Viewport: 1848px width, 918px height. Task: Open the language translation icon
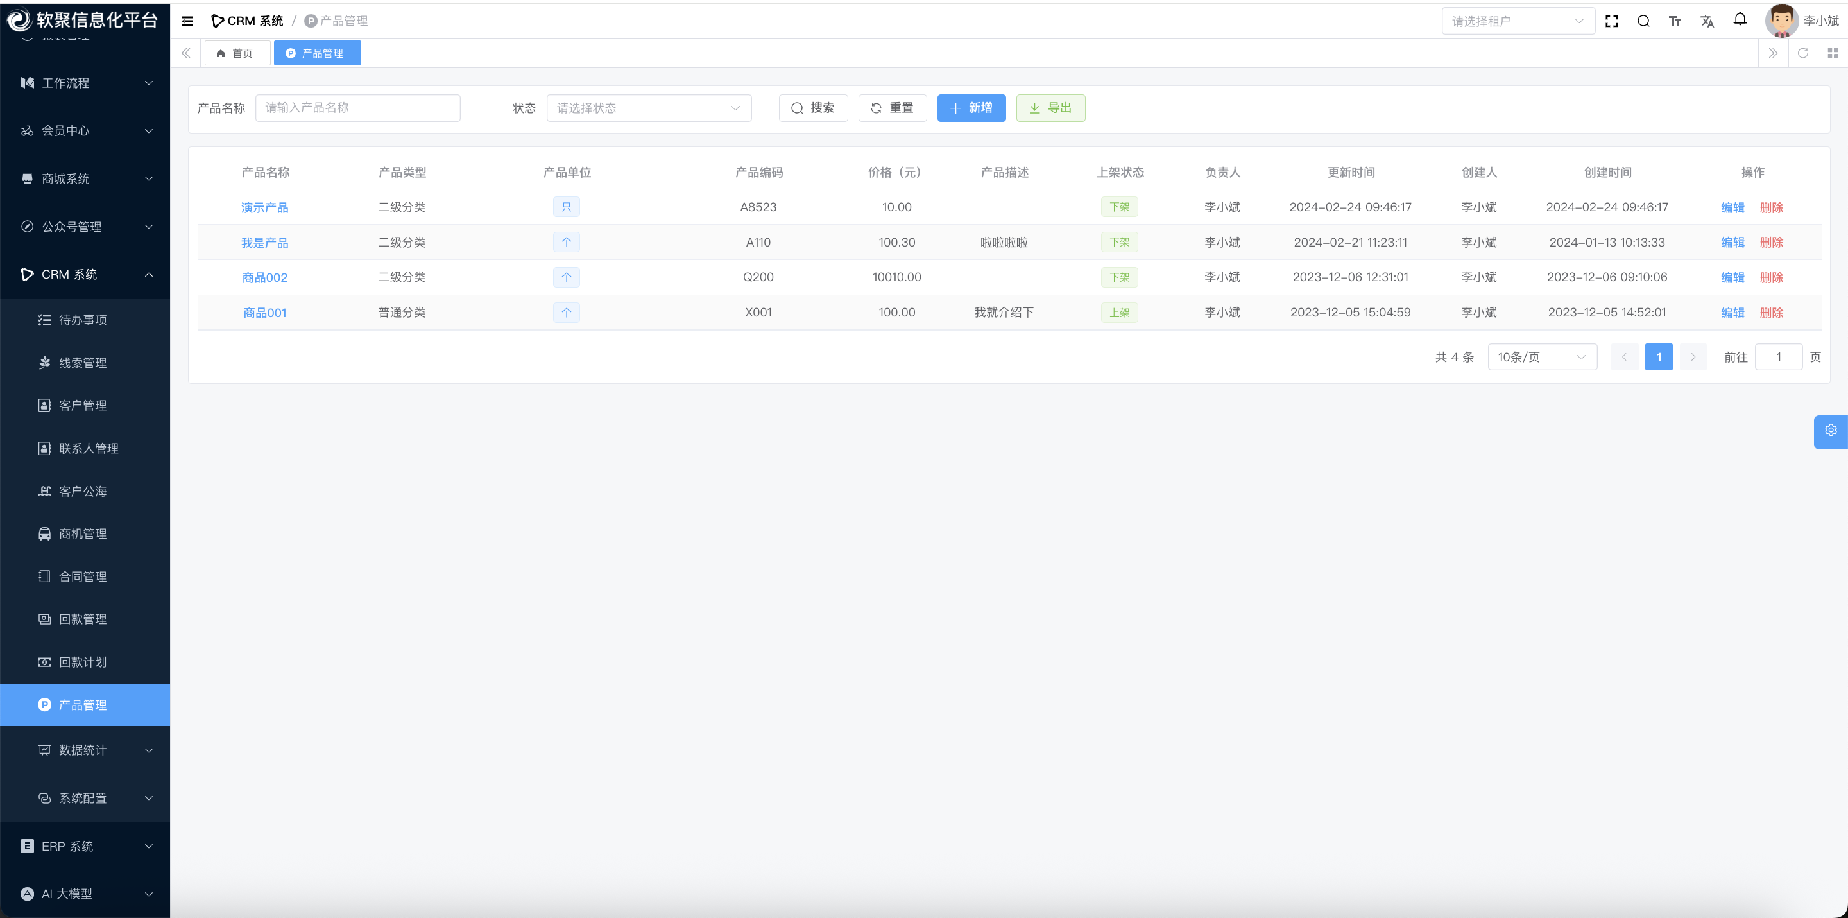(1707, 22)
